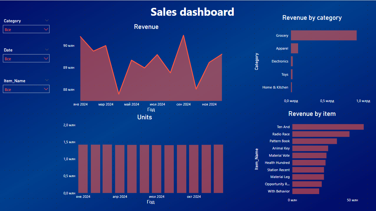
Task: Click the Год label under Units chart
Action: click(150, 202)
